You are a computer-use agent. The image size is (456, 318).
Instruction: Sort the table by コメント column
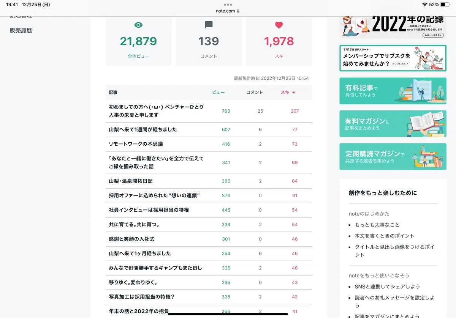coord(255,93)
